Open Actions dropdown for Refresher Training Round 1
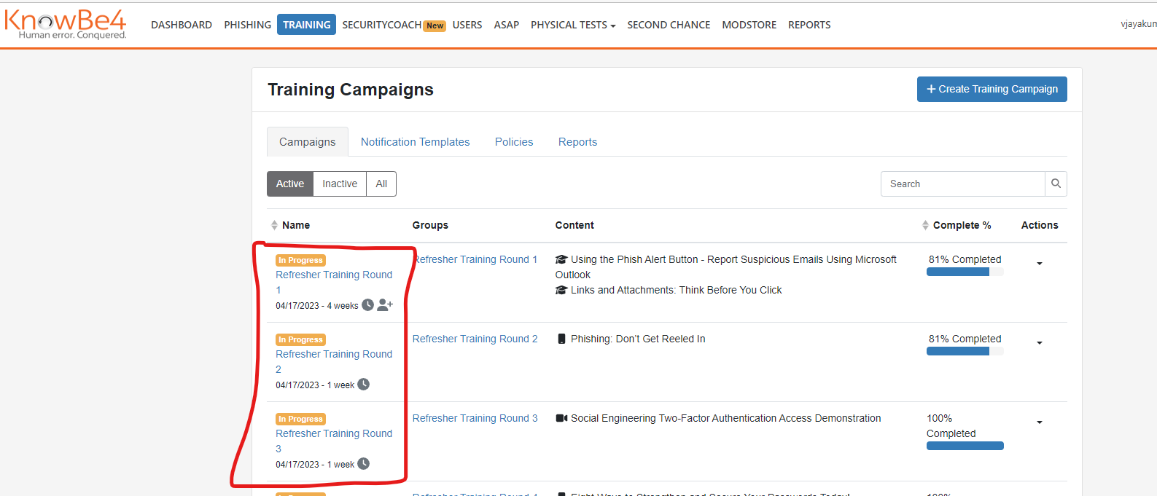Image resolution: width=1157 pixels, height=496 pixels. point(1040,264)
